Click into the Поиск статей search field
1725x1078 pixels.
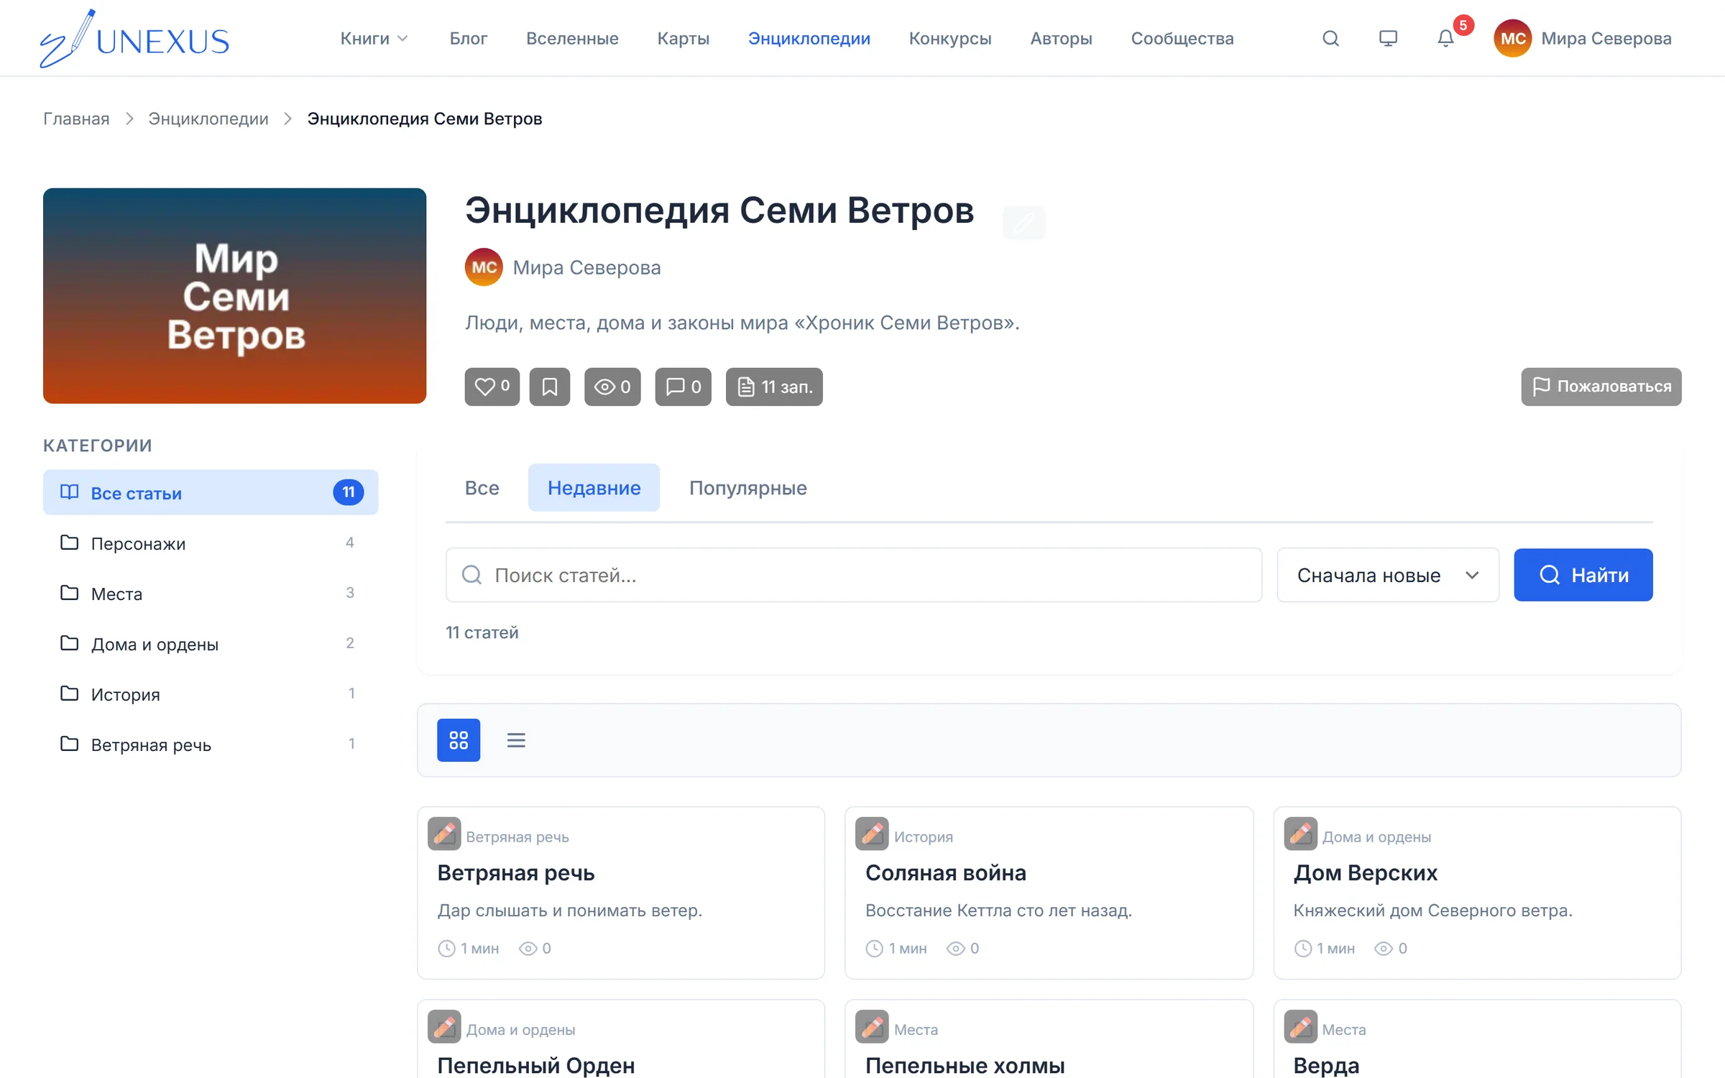(853, 575)
